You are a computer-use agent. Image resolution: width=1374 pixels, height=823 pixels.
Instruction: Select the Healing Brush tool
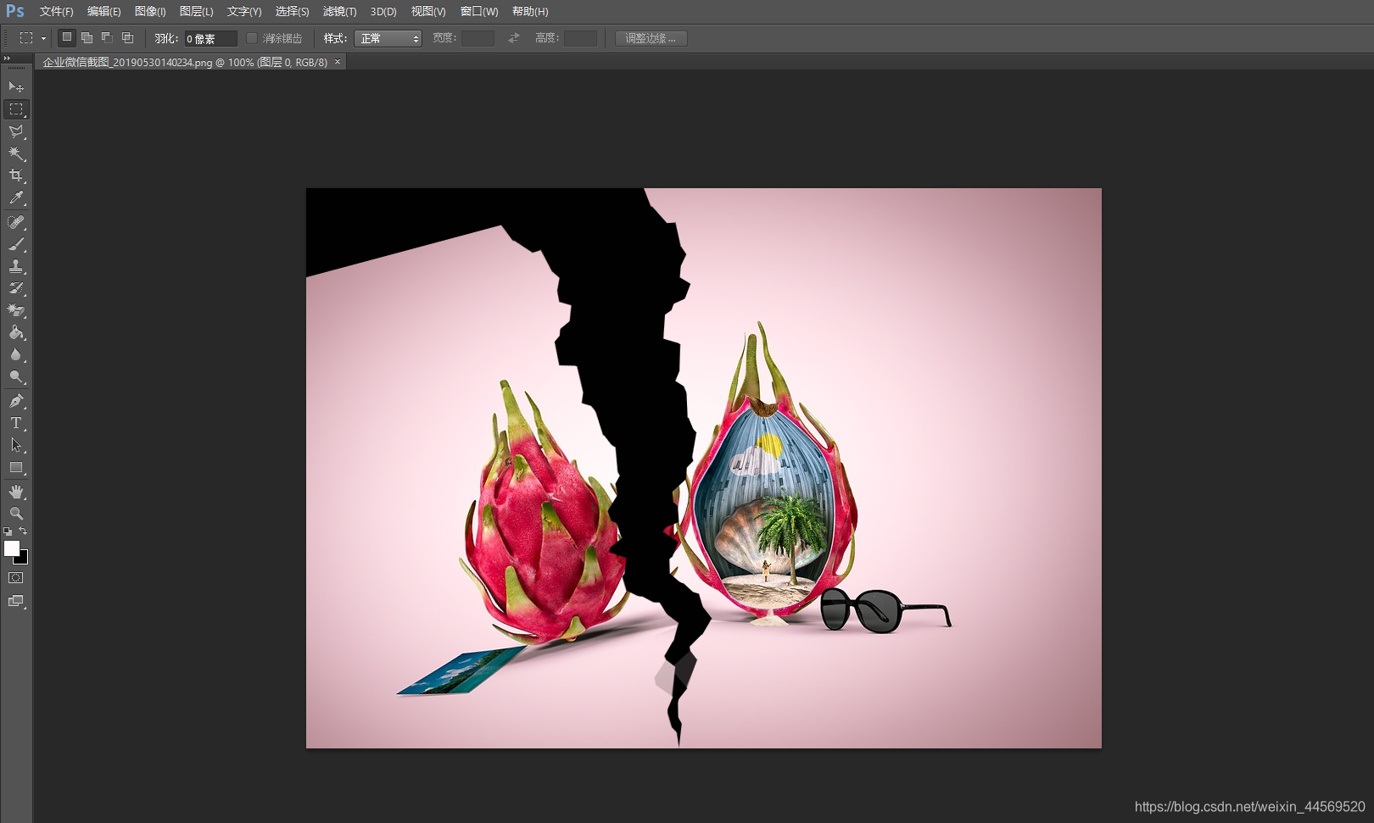[x=16, y=222]
